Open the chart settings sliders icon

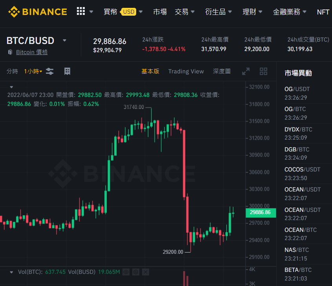pos(49,71)
